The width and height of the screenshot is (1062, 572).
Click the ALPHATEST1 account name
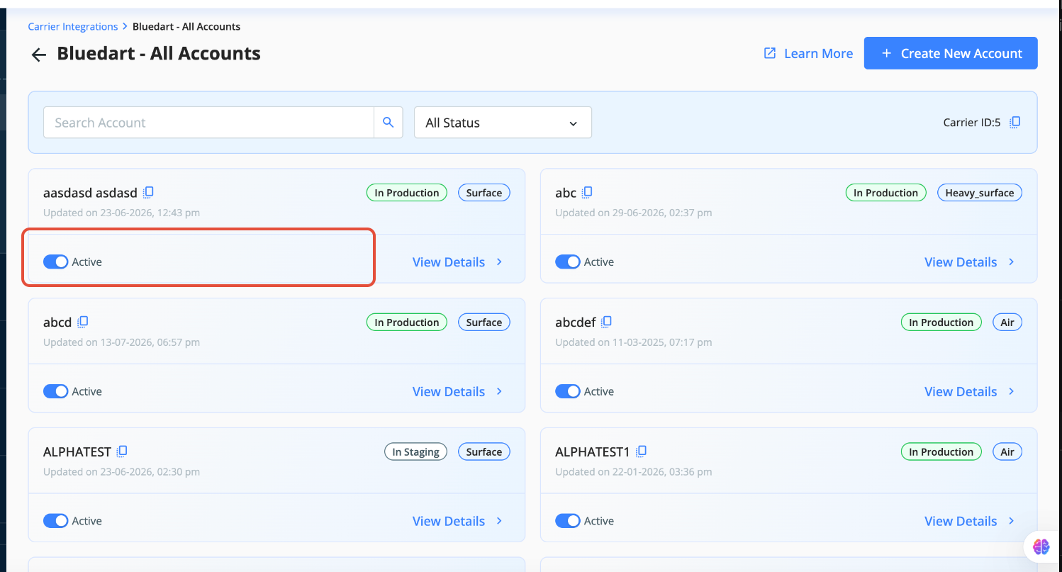tap(593, 452)
